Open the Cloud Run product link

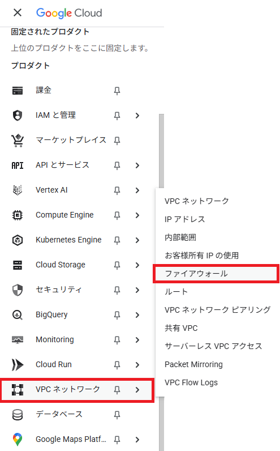click(x=53, y=364)
